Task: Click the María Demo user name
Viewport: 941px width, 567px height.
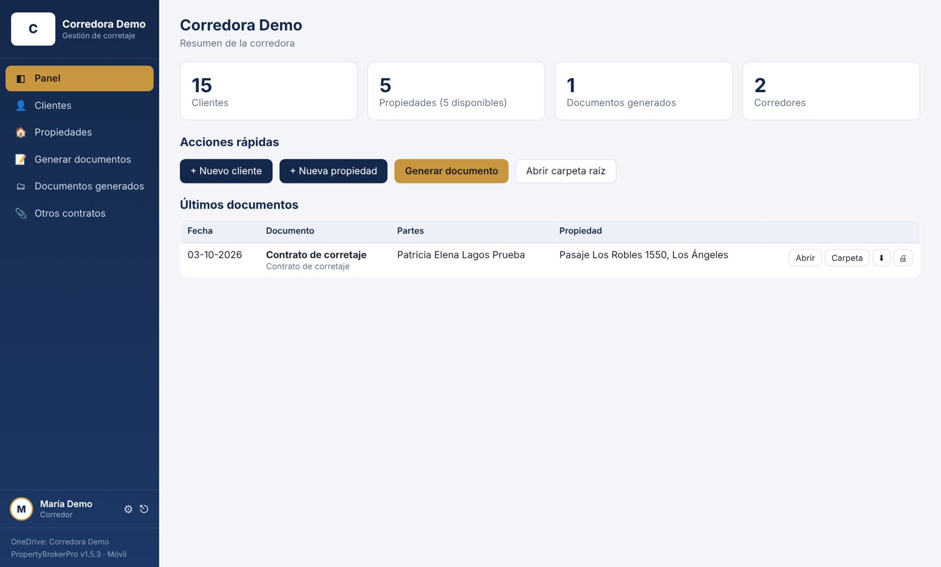Action: click(x=66, y=504)
